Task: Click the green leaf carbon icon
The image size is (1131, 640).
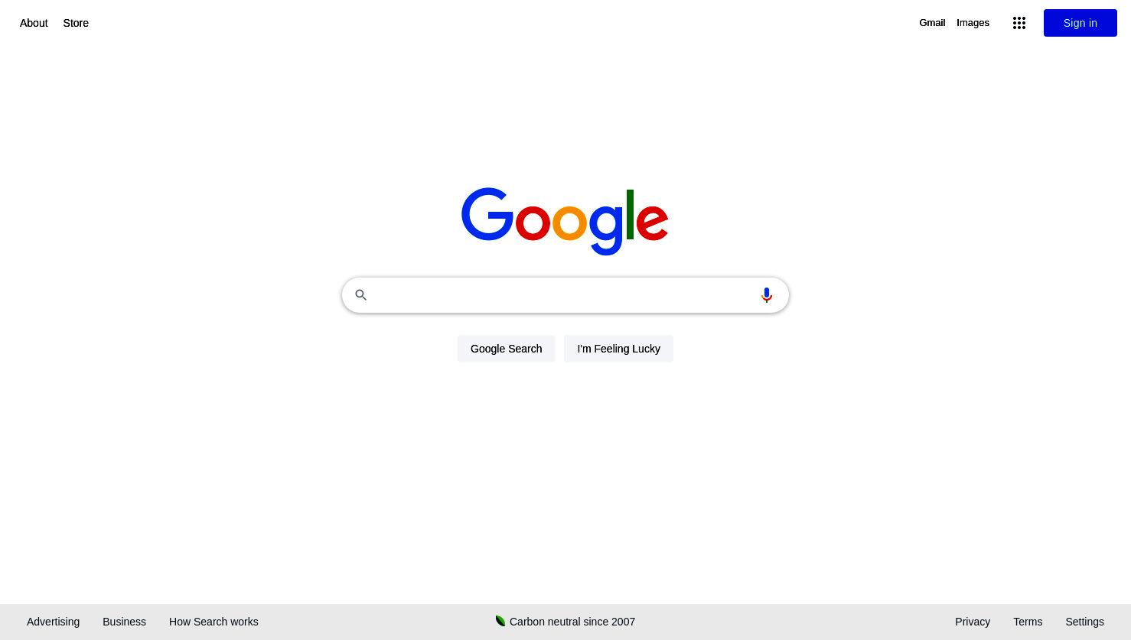Action: pos(500,621)
